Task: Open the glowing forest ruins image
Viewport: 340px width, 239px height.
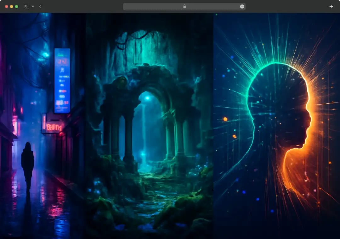Action: tap(150, 126)
